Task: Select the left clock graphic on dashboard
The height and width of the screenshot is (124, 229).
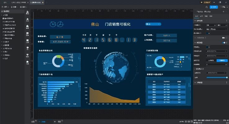Action: pyautogui.click(x=53, y=24)
